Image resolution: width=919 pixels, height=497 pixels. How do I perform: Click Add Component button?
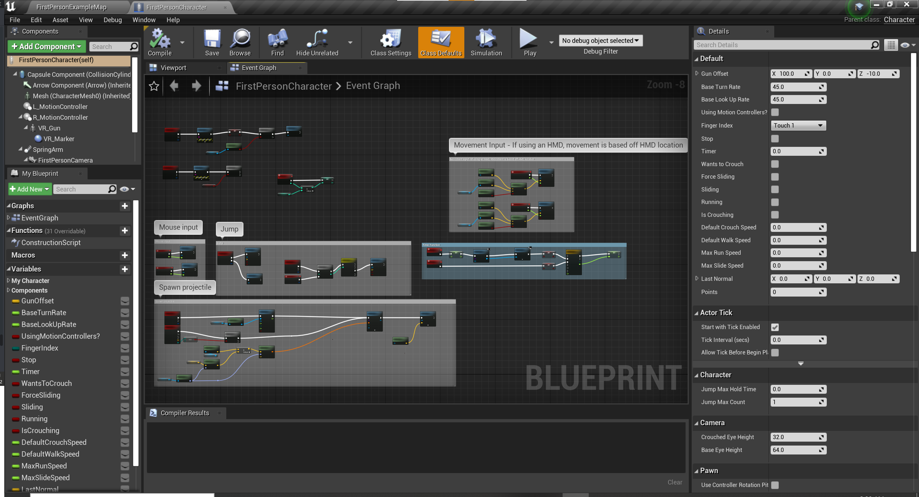click(x=46, y=46)
